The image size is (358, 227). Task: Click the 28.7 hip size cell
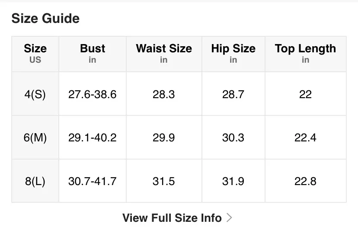pos(233,94)
